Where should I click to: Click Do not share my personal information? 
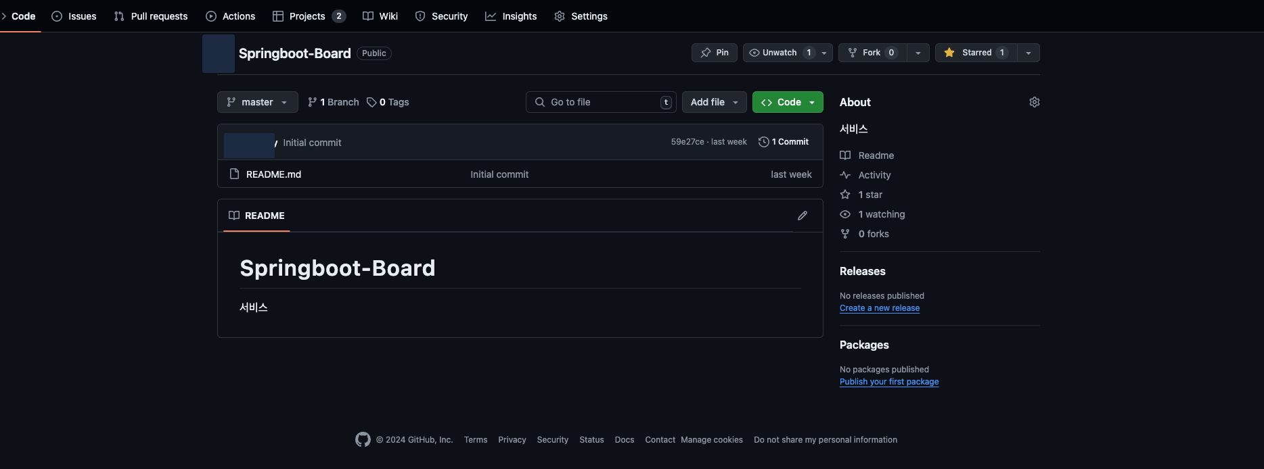826,440
